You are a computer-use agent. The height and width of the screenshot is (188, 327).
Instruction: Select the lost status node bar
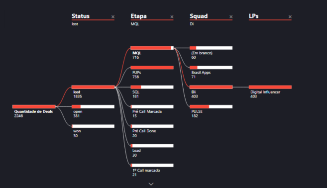tap(93, 87)
